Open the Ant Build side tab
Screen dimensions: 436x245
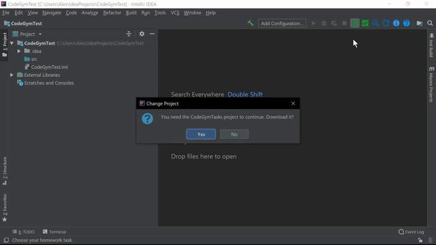431,46
